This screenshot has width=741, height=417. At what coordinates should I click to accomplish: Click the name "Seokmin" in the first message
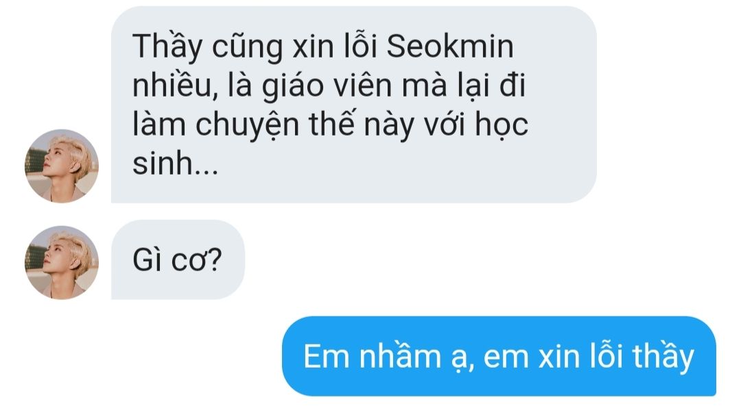click(x=450, y=47)
